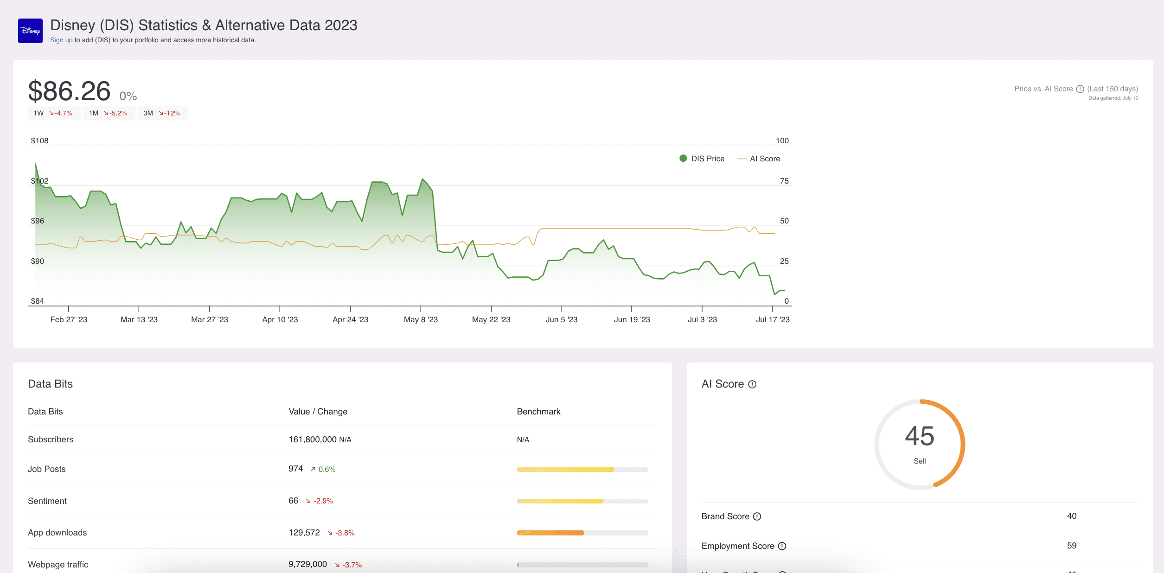
Task: Click the Job Posts benchmark bar
Action: (582, 470)
